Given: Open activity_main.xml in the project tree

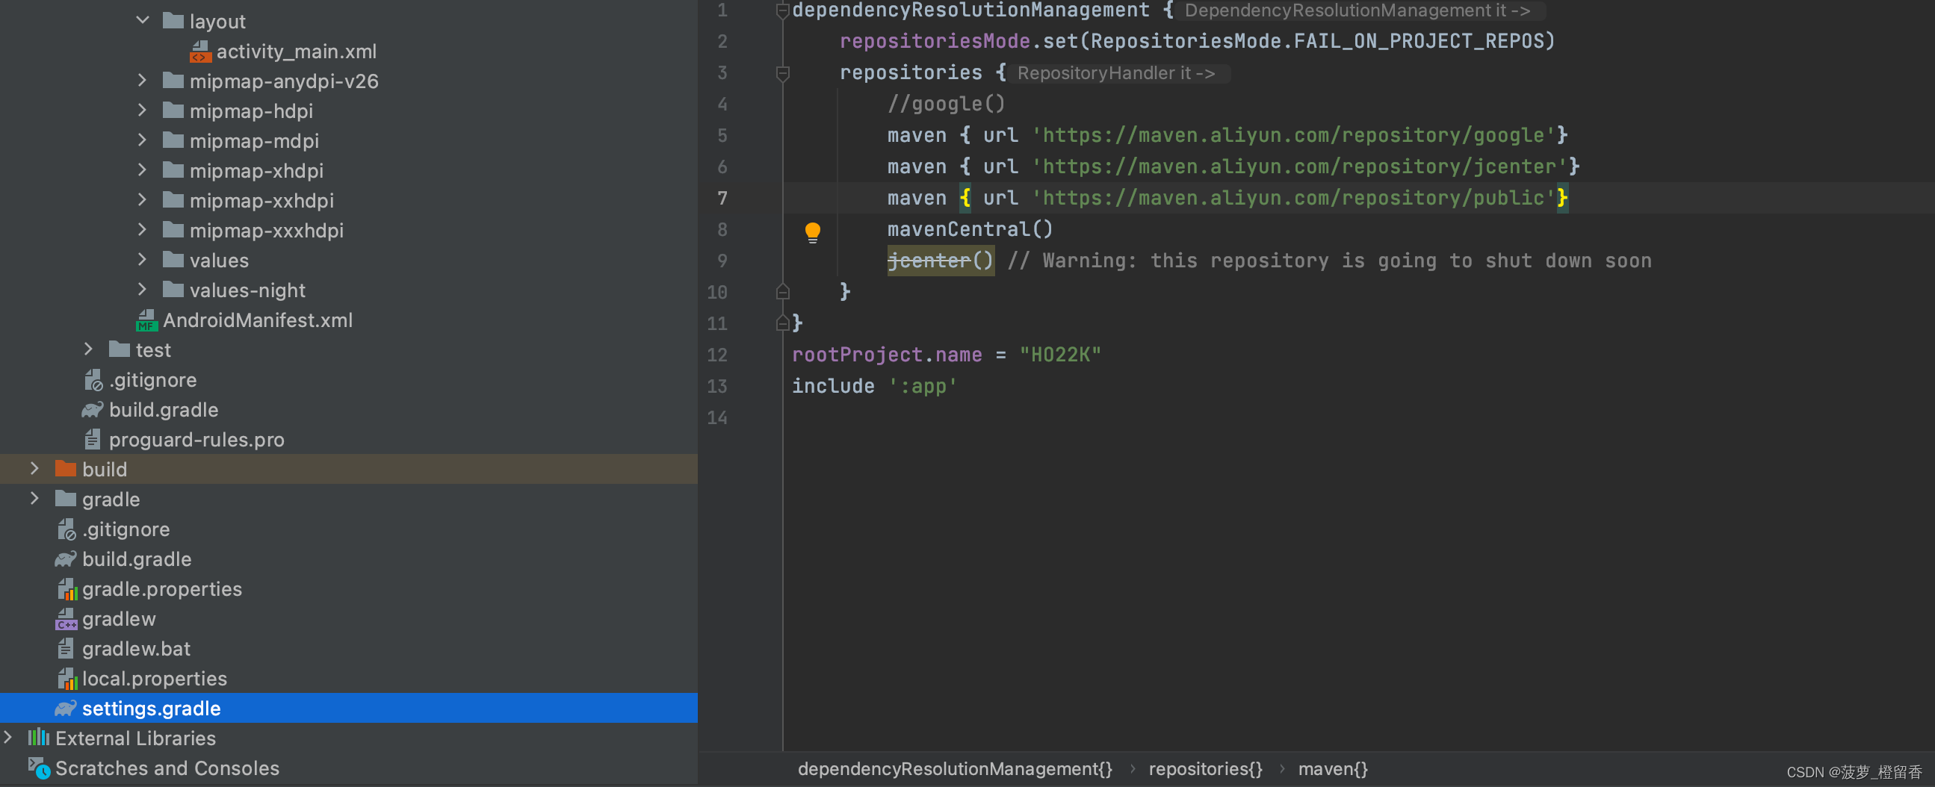Looking at the screenshot, I should click(x=297, y=51).
